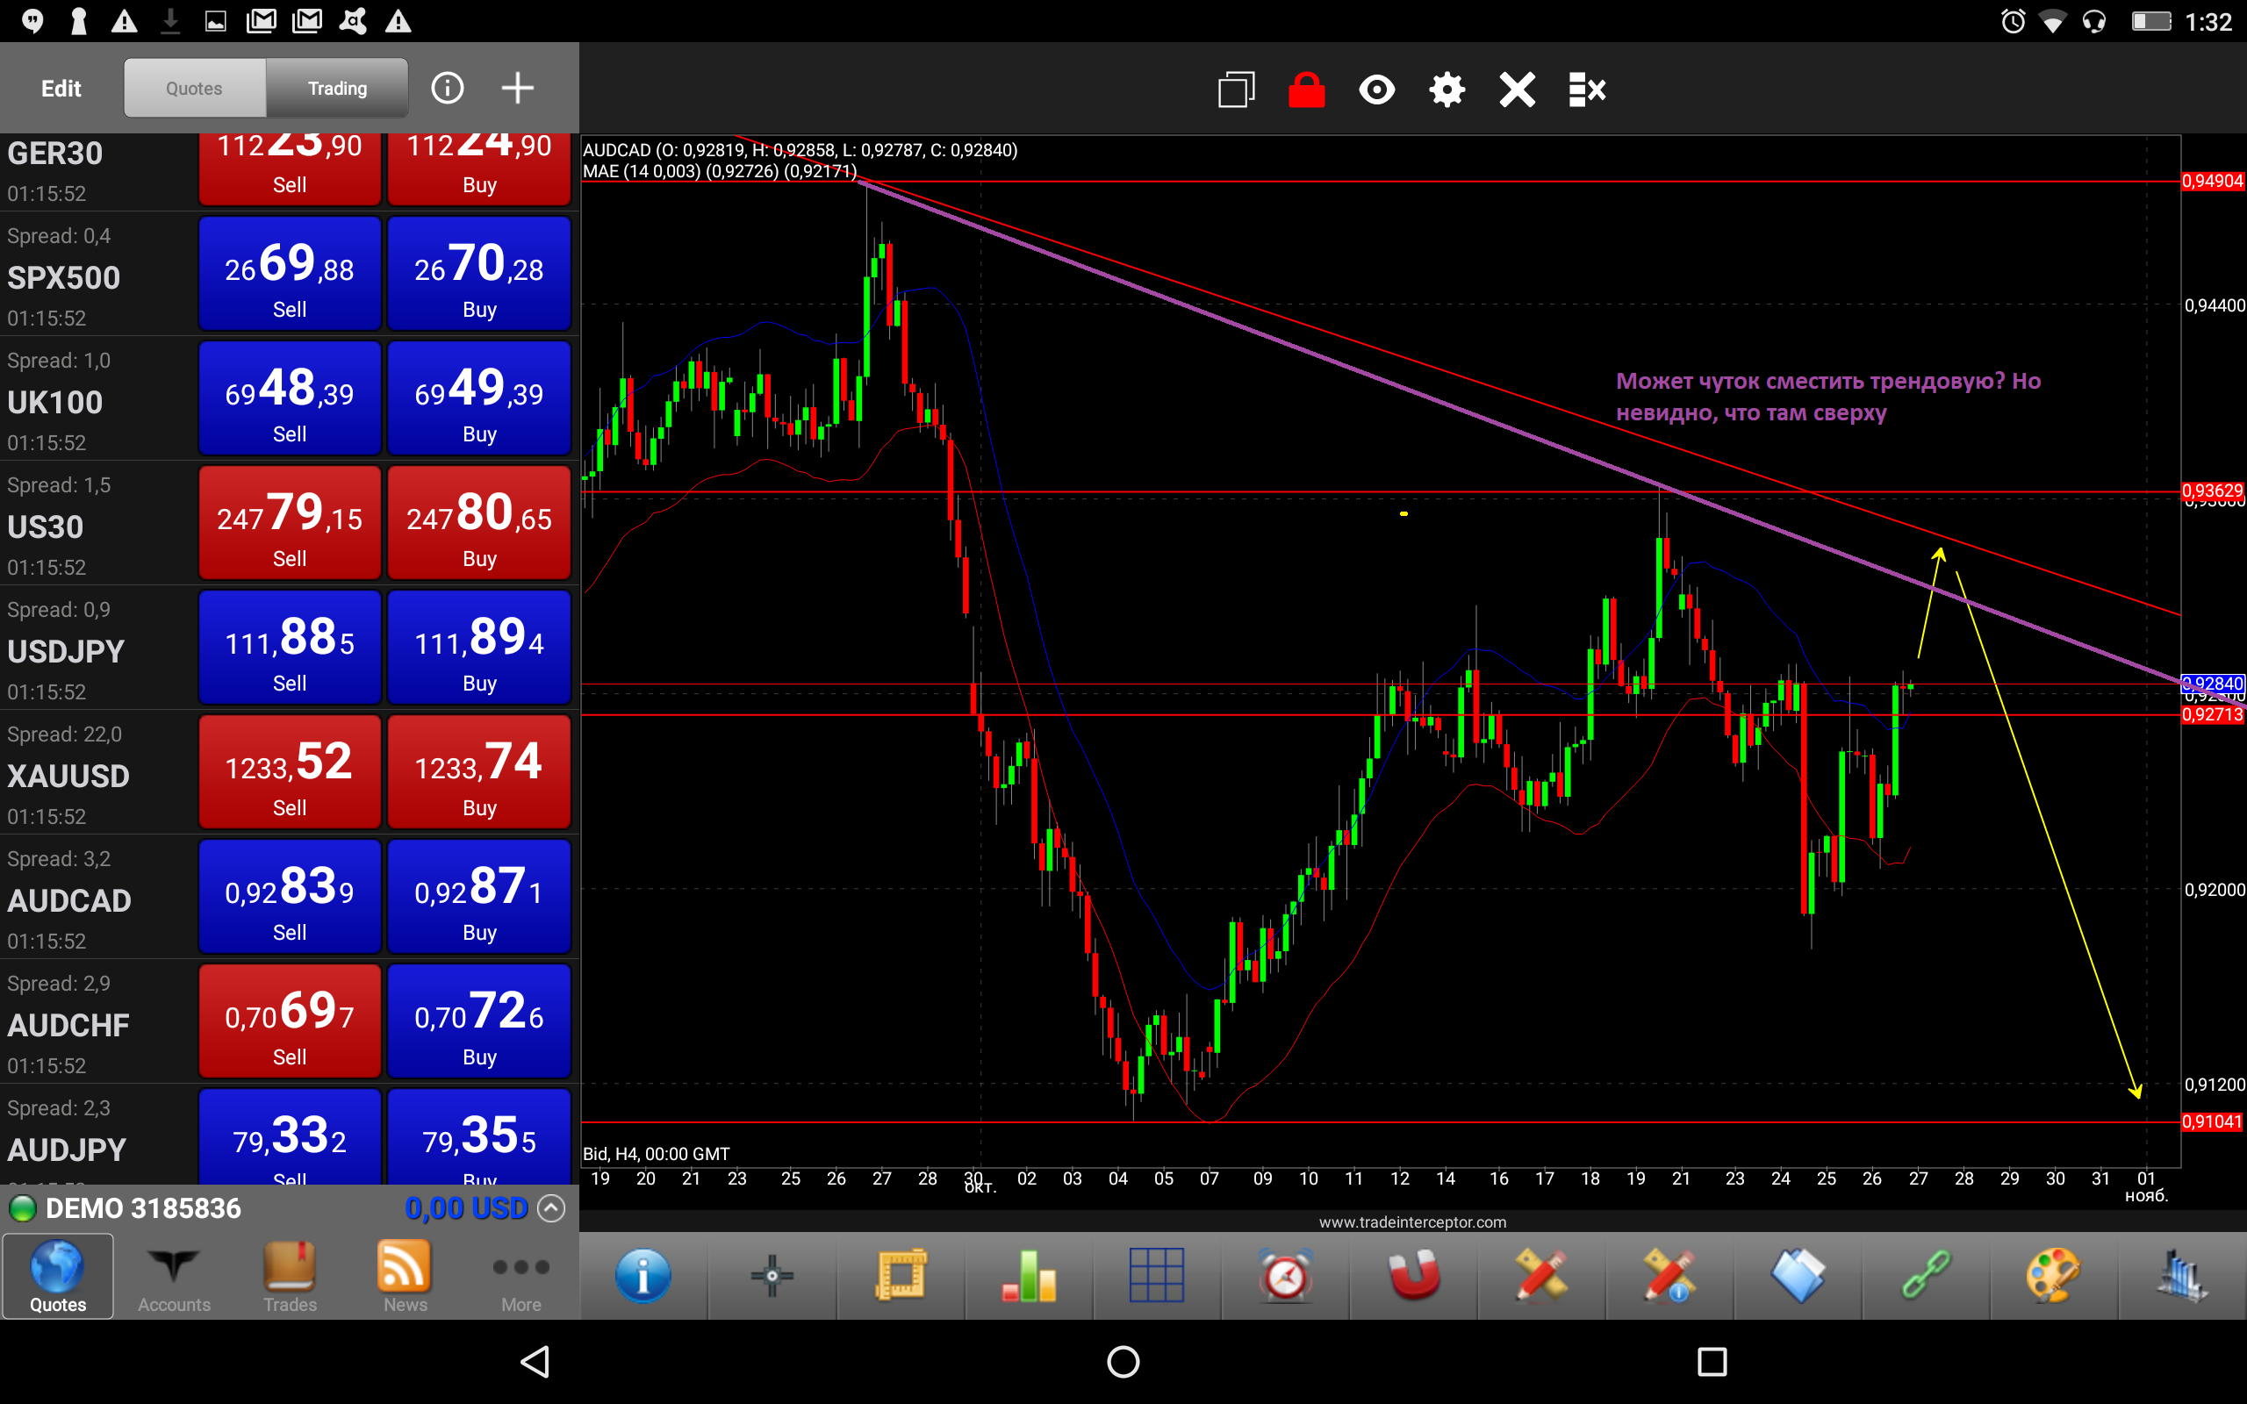Open Quotes in bottom navigation
This screenshot has width=2247, height=1404.
58,1277
